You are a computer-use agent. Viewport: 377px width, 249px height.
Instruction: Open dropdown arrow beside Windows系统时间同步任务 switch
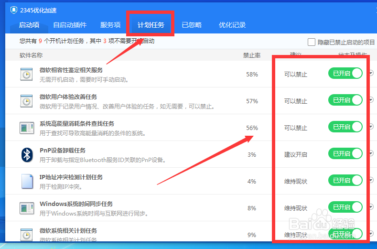click(371, 206)
